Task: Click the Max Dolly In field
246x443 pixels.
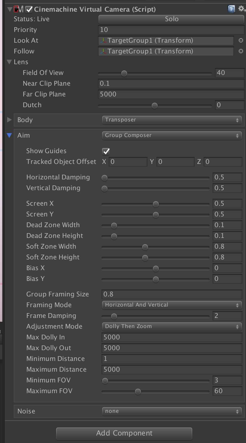Action: click(172, 337)
